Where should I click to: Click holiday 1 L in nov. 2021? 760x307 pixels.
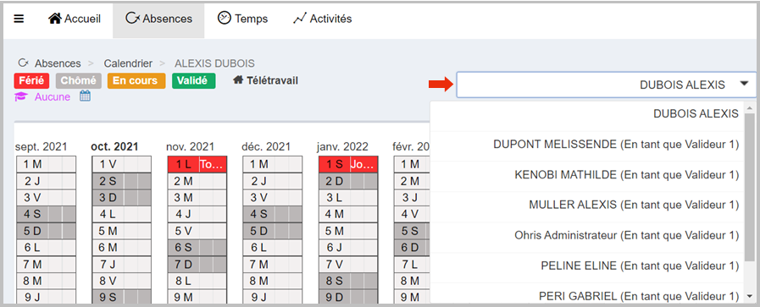click(183, 164)
